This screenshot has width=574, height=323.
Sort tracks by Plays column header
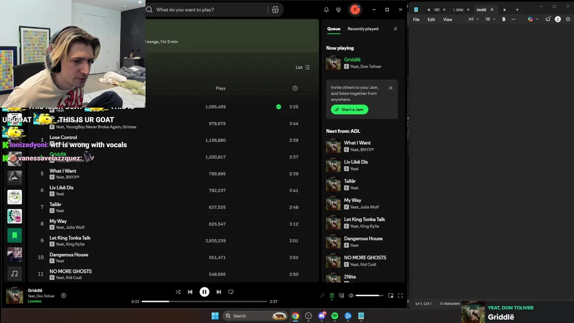(220, 88)
